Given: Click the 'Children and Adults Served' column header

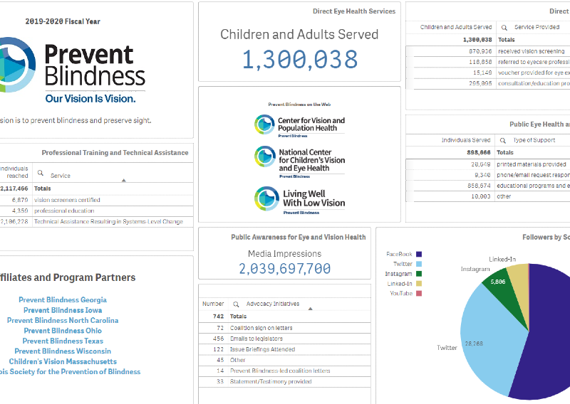Looking at the screenshot, I should coord(456,27).
